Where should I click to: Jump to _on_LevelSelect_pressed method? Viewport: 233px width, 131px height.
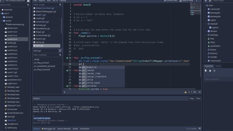[x=44, y=66]
